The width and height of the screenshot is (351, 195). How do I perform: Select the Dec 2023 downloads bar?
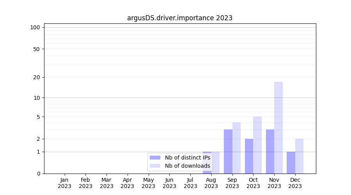pos(299,156)
